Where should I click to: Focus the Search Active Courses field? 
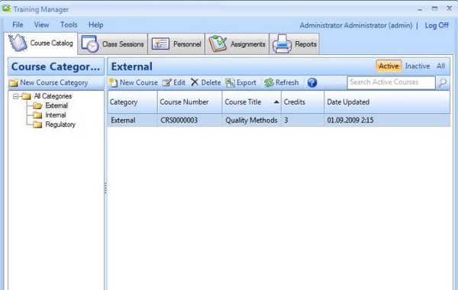tap(391, 82)
